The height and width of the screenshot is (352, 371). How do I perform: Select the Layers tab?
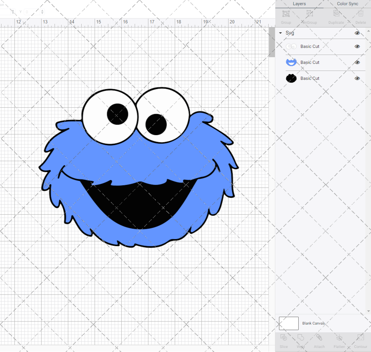[299, 4]
